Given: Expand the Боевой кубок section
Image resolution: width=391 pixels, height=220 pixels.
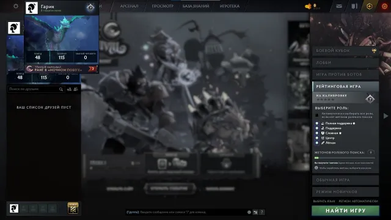Looking at the screenshot, I should [x=345, y=51].
